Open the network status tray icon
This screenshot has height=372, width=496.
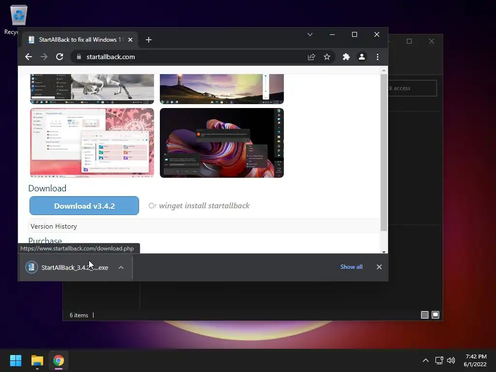click(x=439, y=360)
